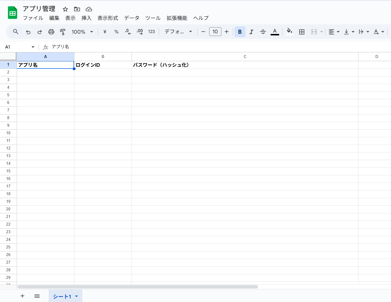Open the ファイル menu
This screenshot has width=391, height=302.
(33, 18)
